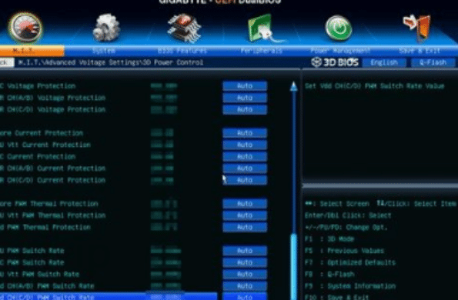Image resolution: width=458 pixels, height=300 pixels.
Task: Click the Back button in breadcrumb bar
Action: 6,62
